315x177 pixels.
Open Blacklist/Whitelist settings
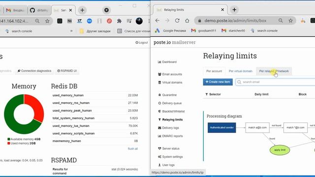click(x=171, y=111)
